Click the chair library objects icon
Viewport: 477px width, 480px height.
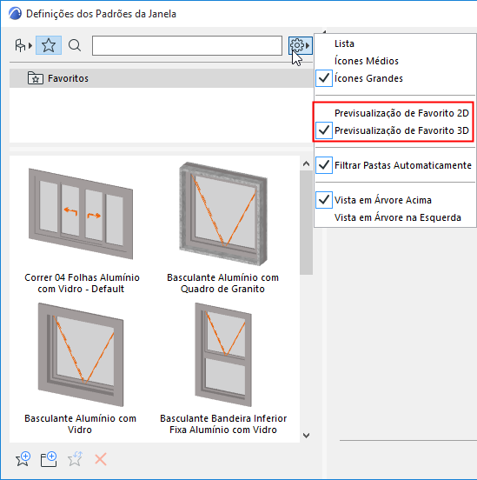pyautogui.click(x=20, y=45)
